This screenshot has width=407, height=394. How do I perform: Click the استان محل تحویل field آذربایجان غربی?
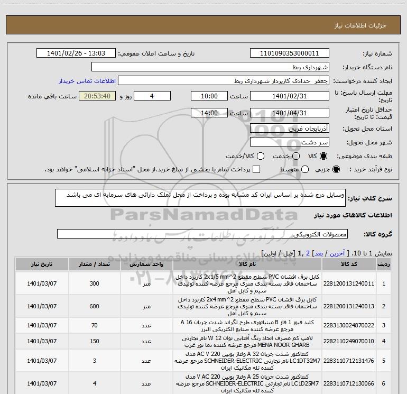tap(290, 128)
